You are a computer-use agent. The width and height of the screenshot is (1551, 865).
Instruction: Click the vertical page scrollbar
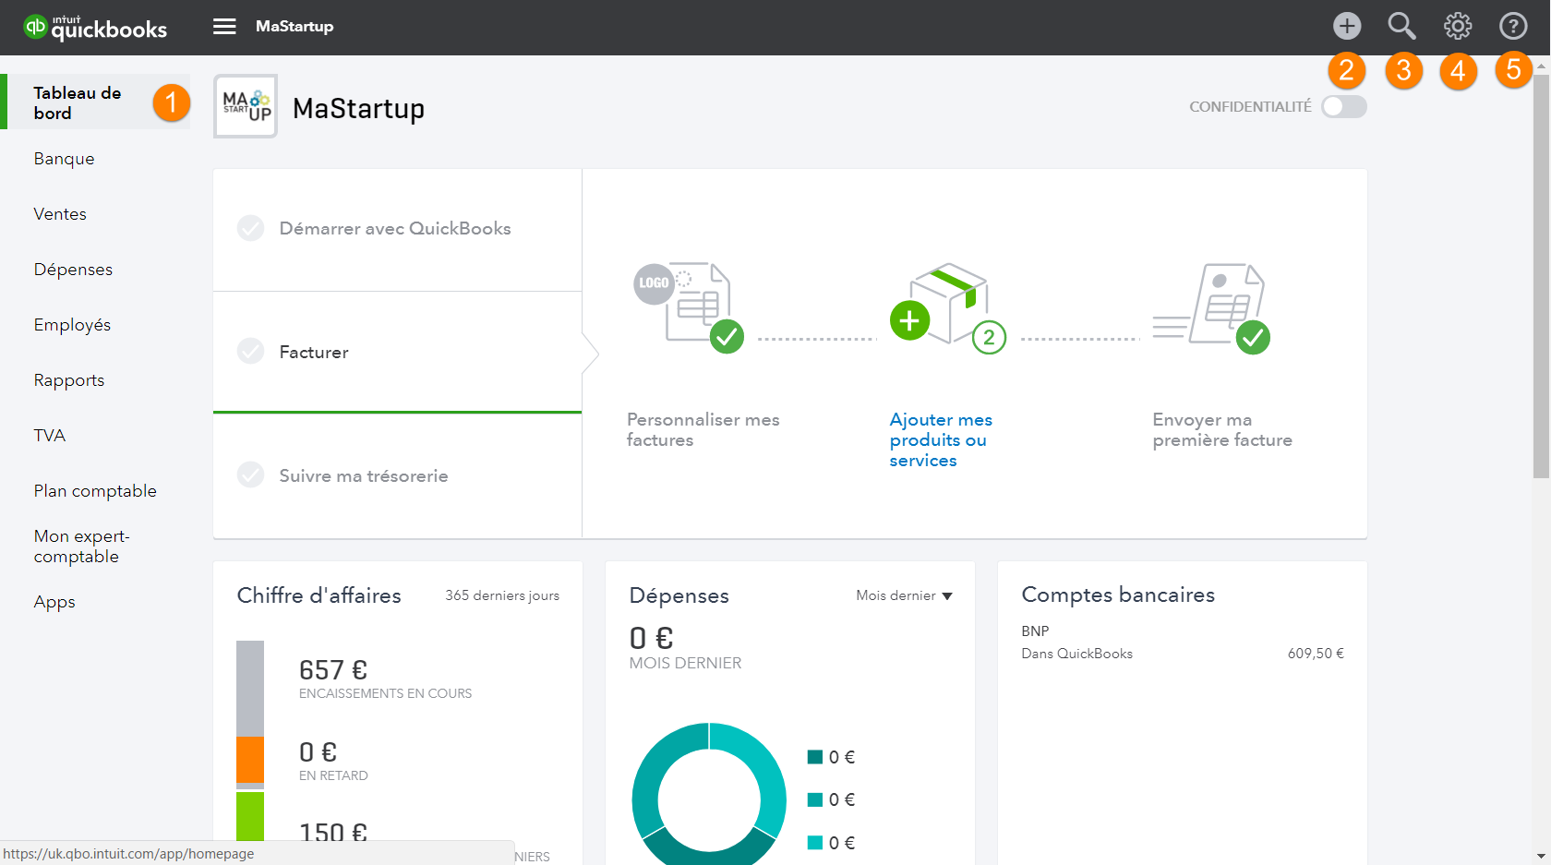tap(1541, 275)
